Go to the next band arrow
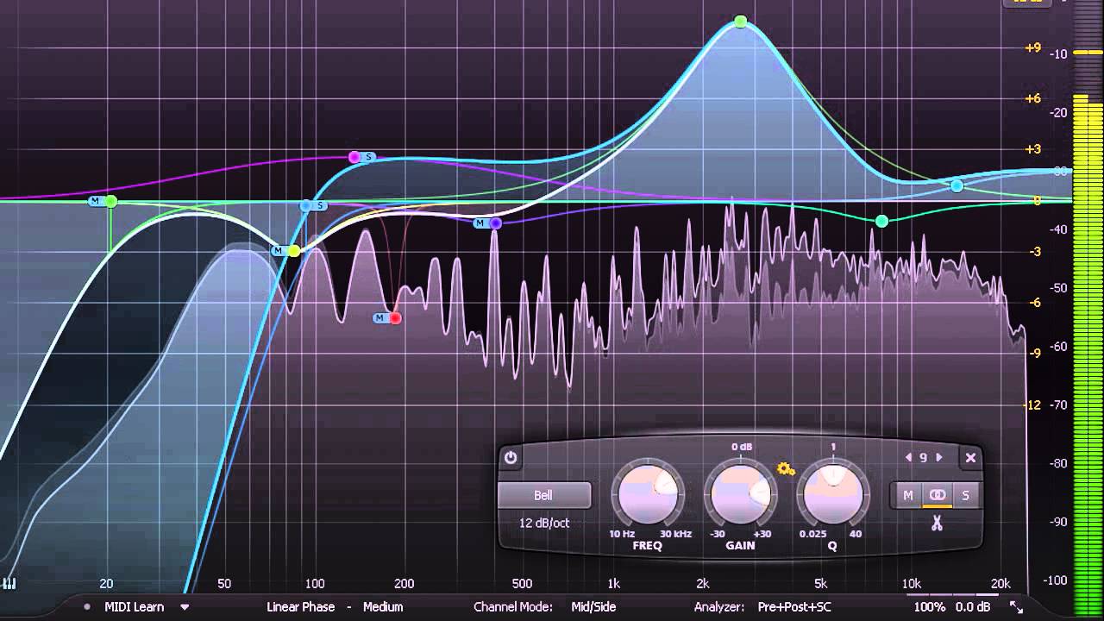This screenshot has width=1104, height=621. click(939, 458)
